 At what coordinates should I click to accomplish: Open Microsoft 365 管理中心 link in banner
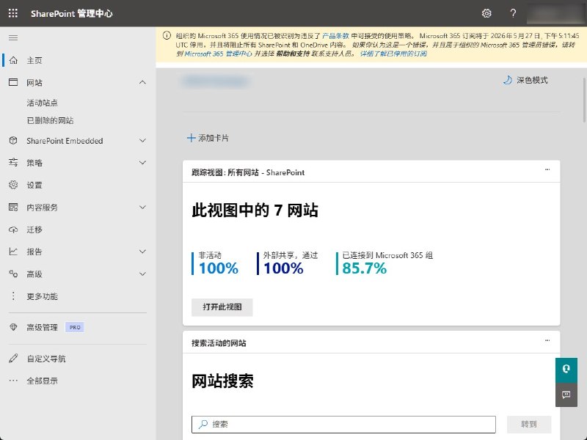[218, 54]
